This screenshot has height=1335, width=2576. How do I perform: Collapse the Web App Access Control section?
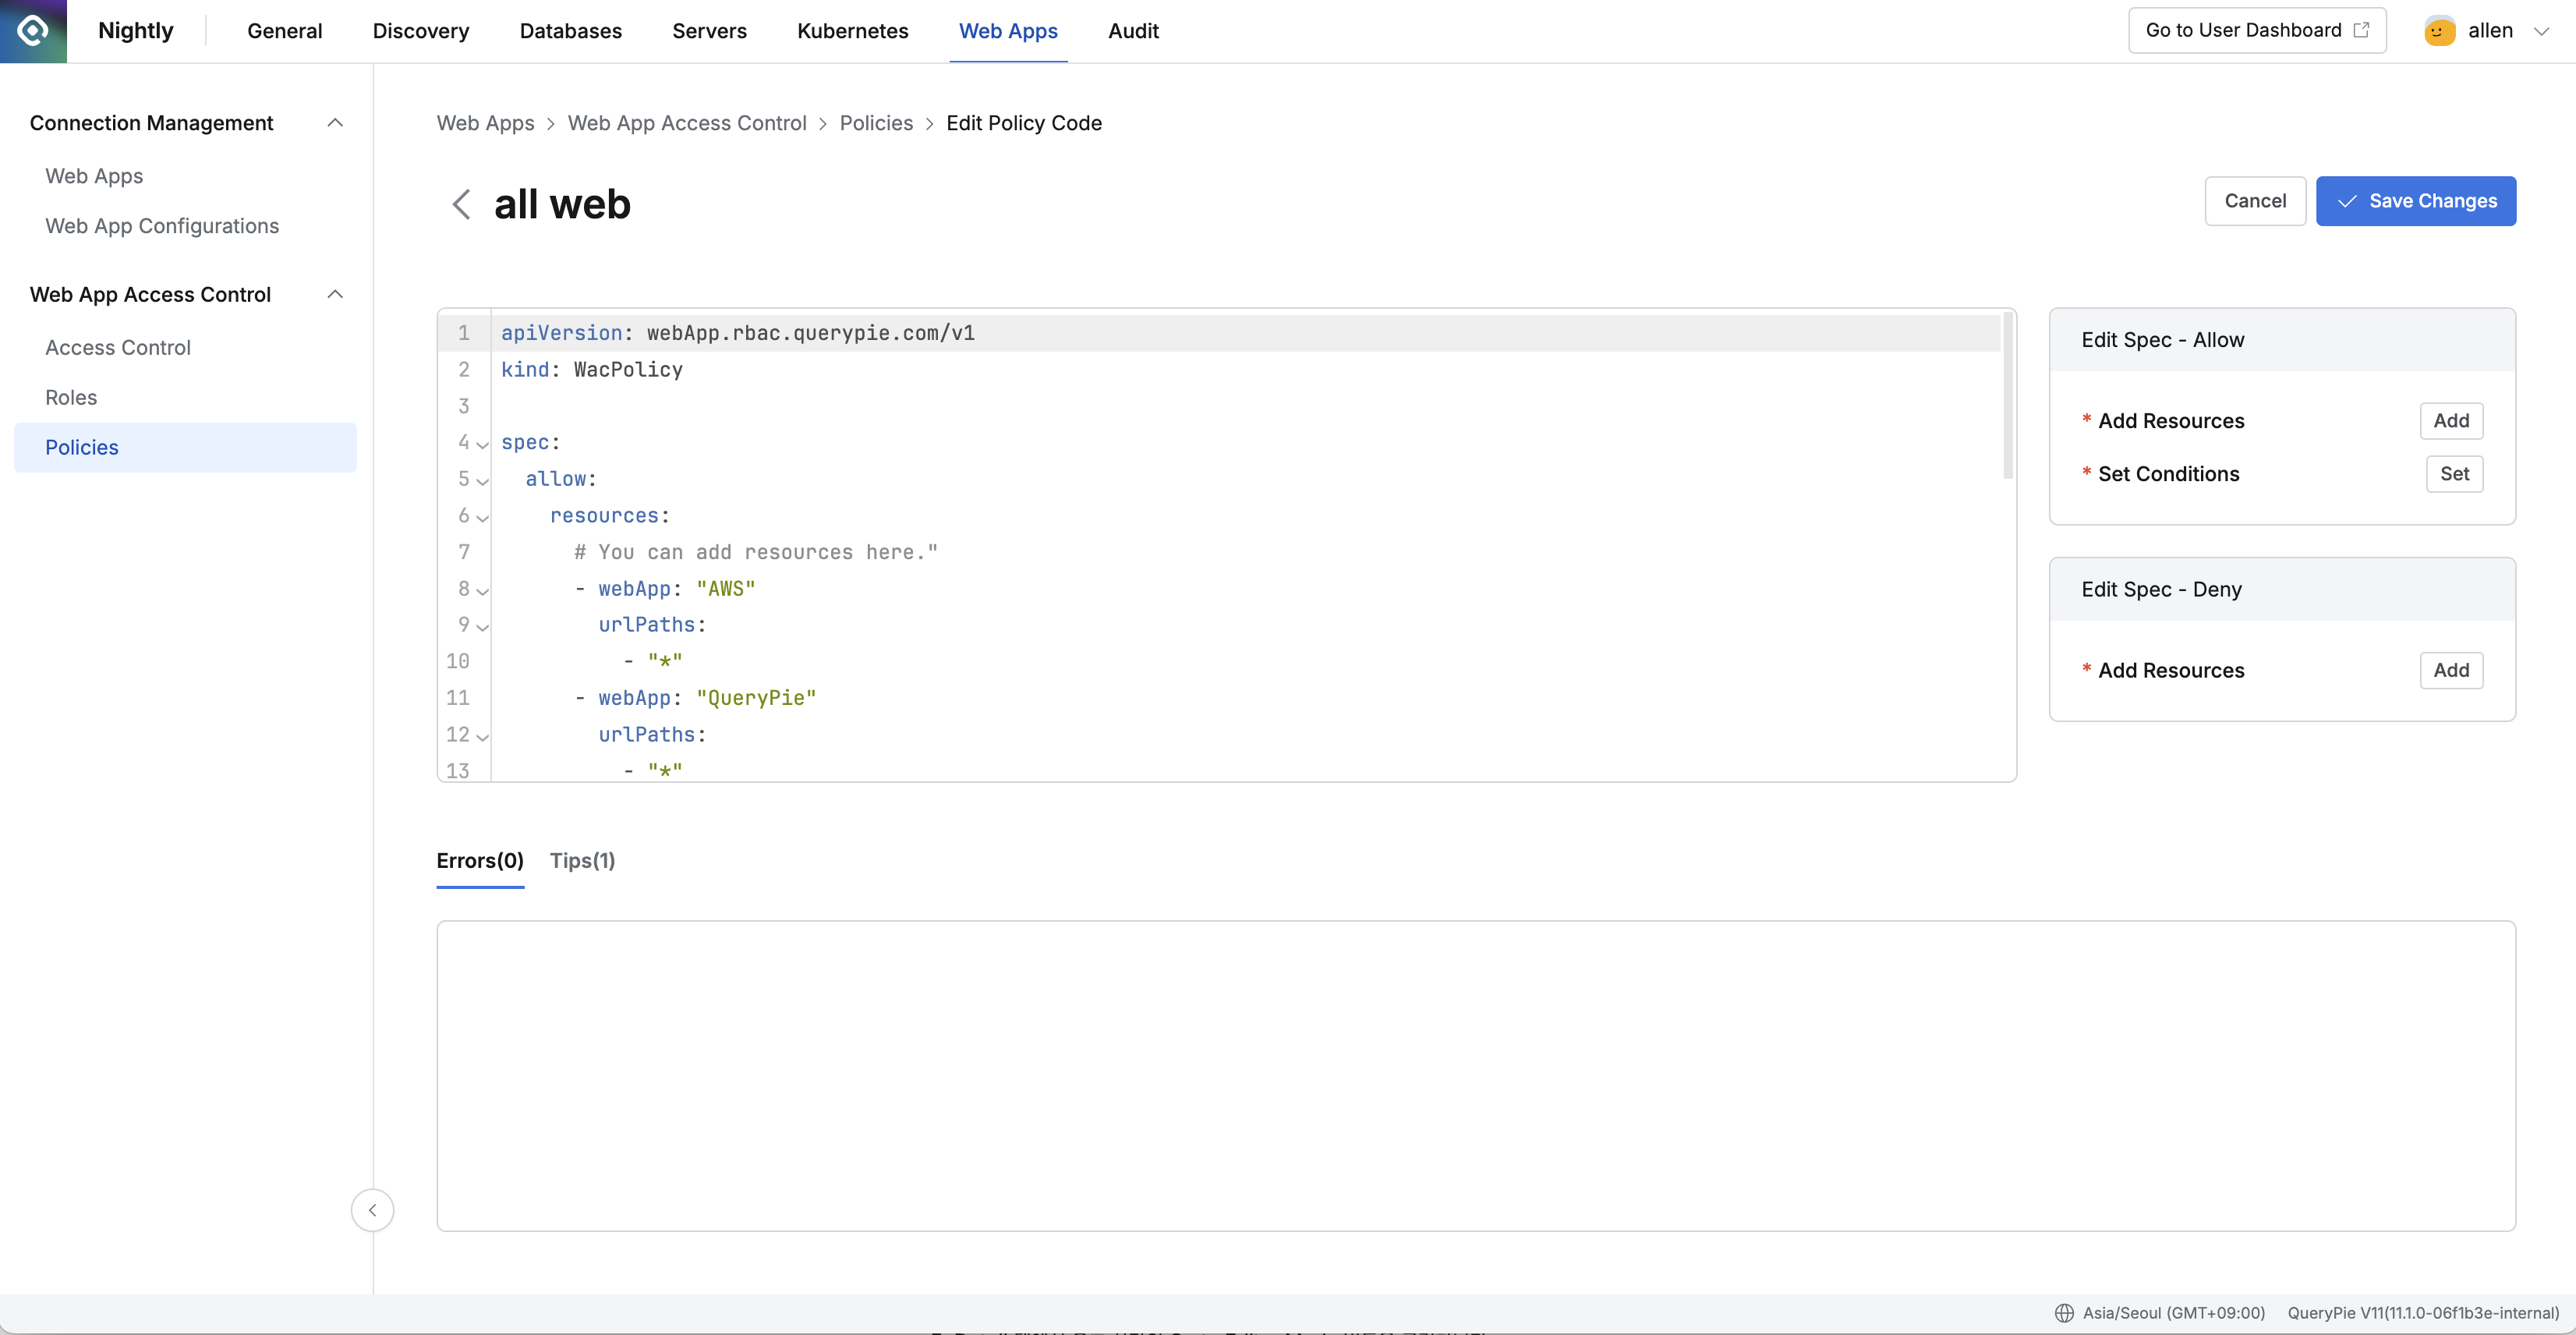point(335,294)
